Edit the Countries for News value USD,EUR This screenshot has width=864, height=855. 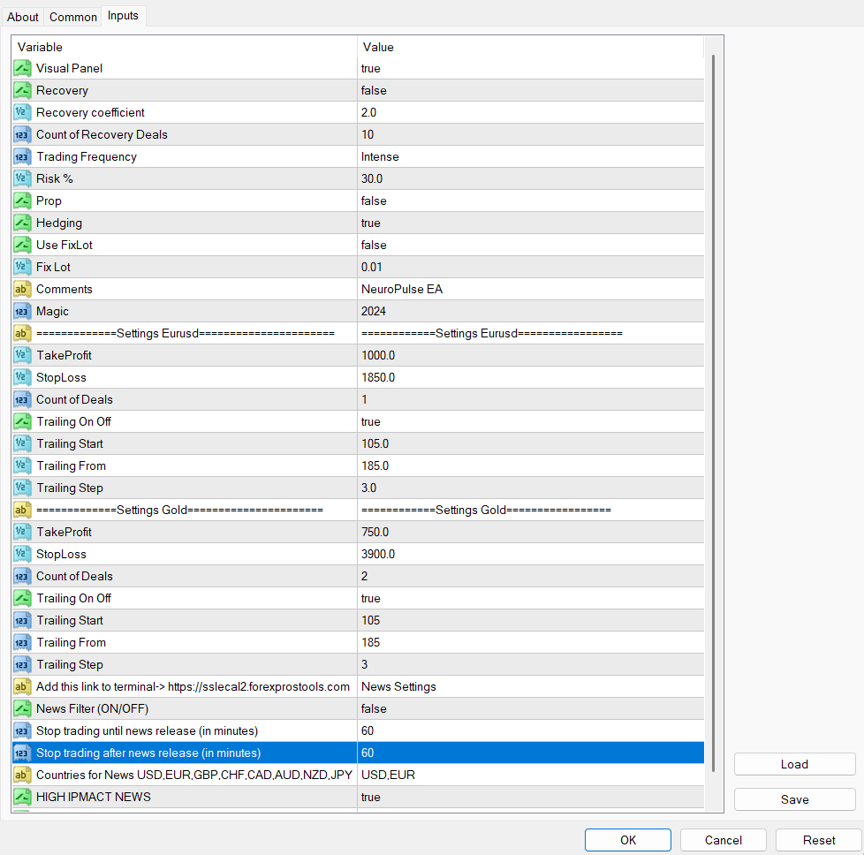tap(531, 775)
